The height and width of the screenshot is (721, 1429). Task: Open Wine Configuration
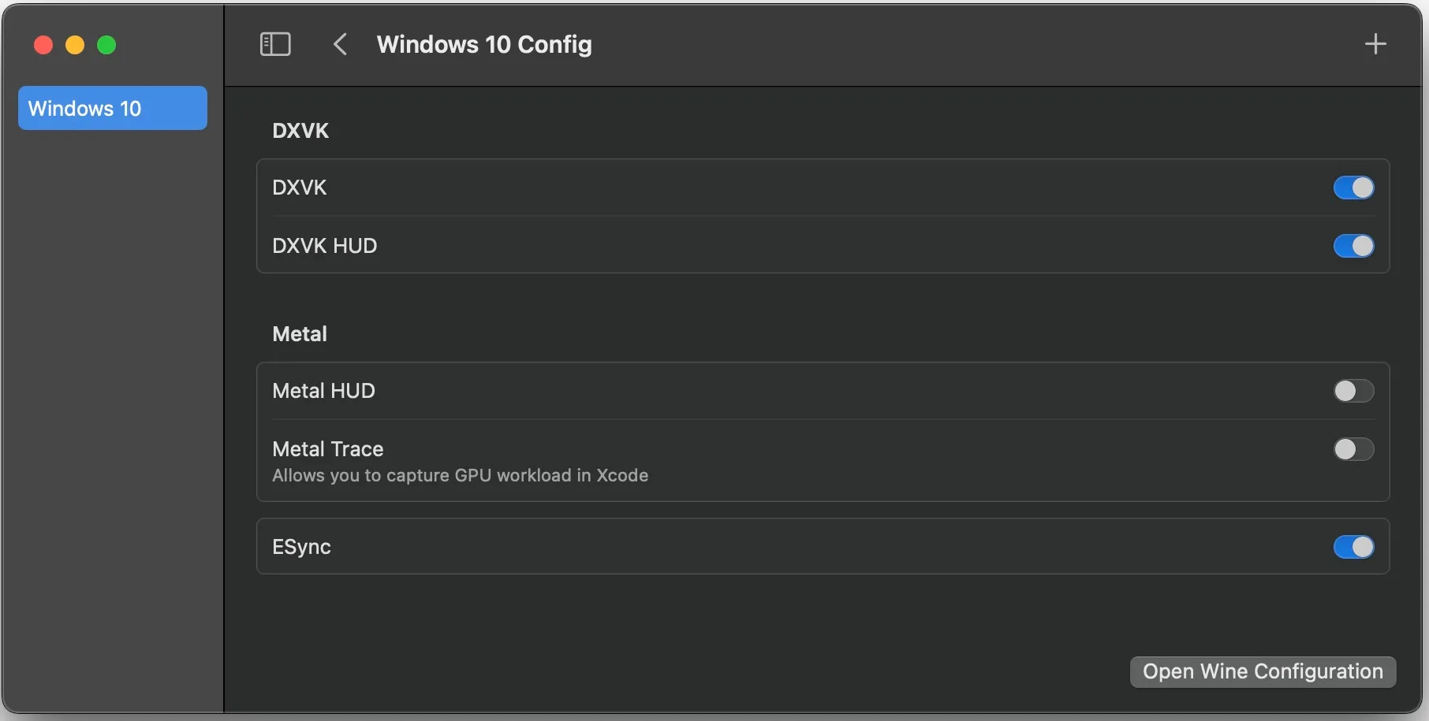coord(1262,671)
